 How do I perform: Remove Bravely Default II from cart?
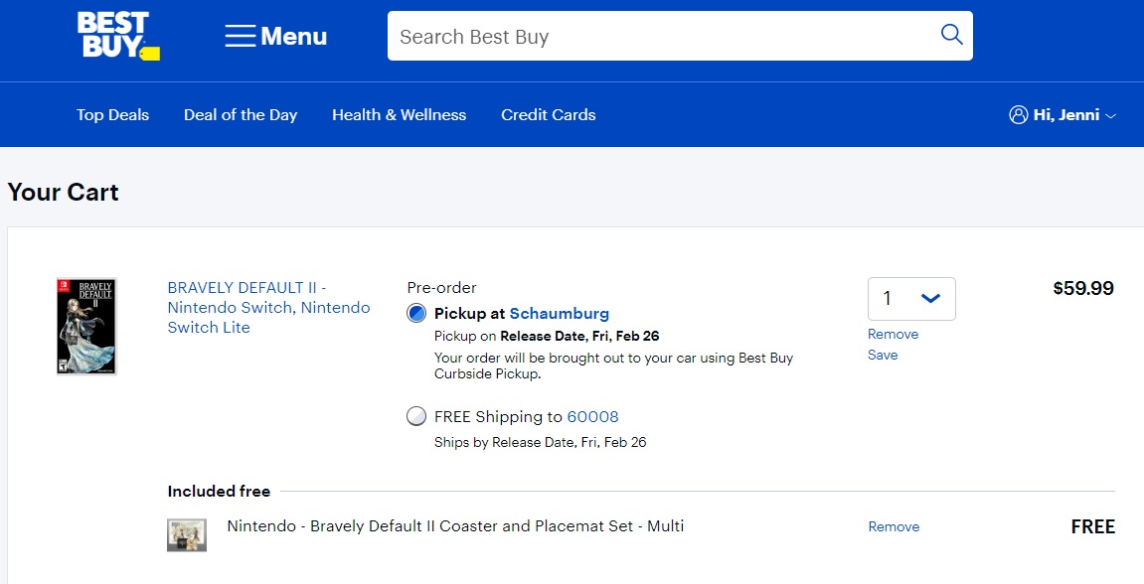893,334
